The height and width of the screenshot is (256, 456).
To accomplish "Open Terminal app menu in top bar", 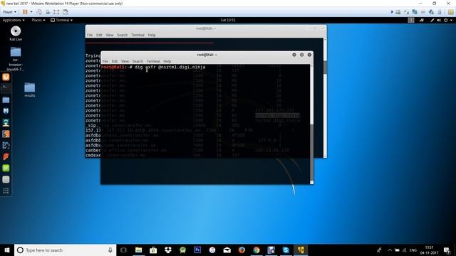I will [61, 20].
